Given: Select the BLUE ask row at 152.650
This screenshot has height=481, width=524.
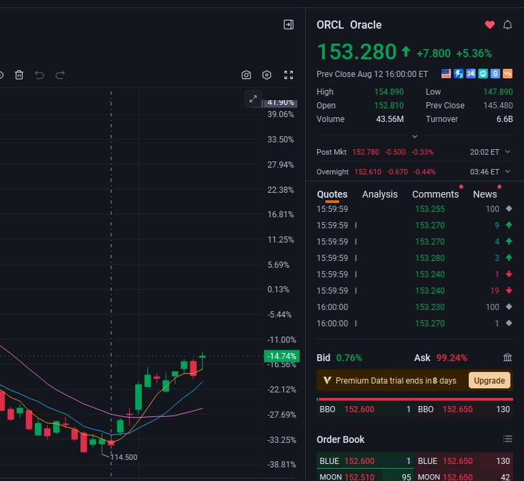Looking at the screenshot, I should click(x=464, y=461).
